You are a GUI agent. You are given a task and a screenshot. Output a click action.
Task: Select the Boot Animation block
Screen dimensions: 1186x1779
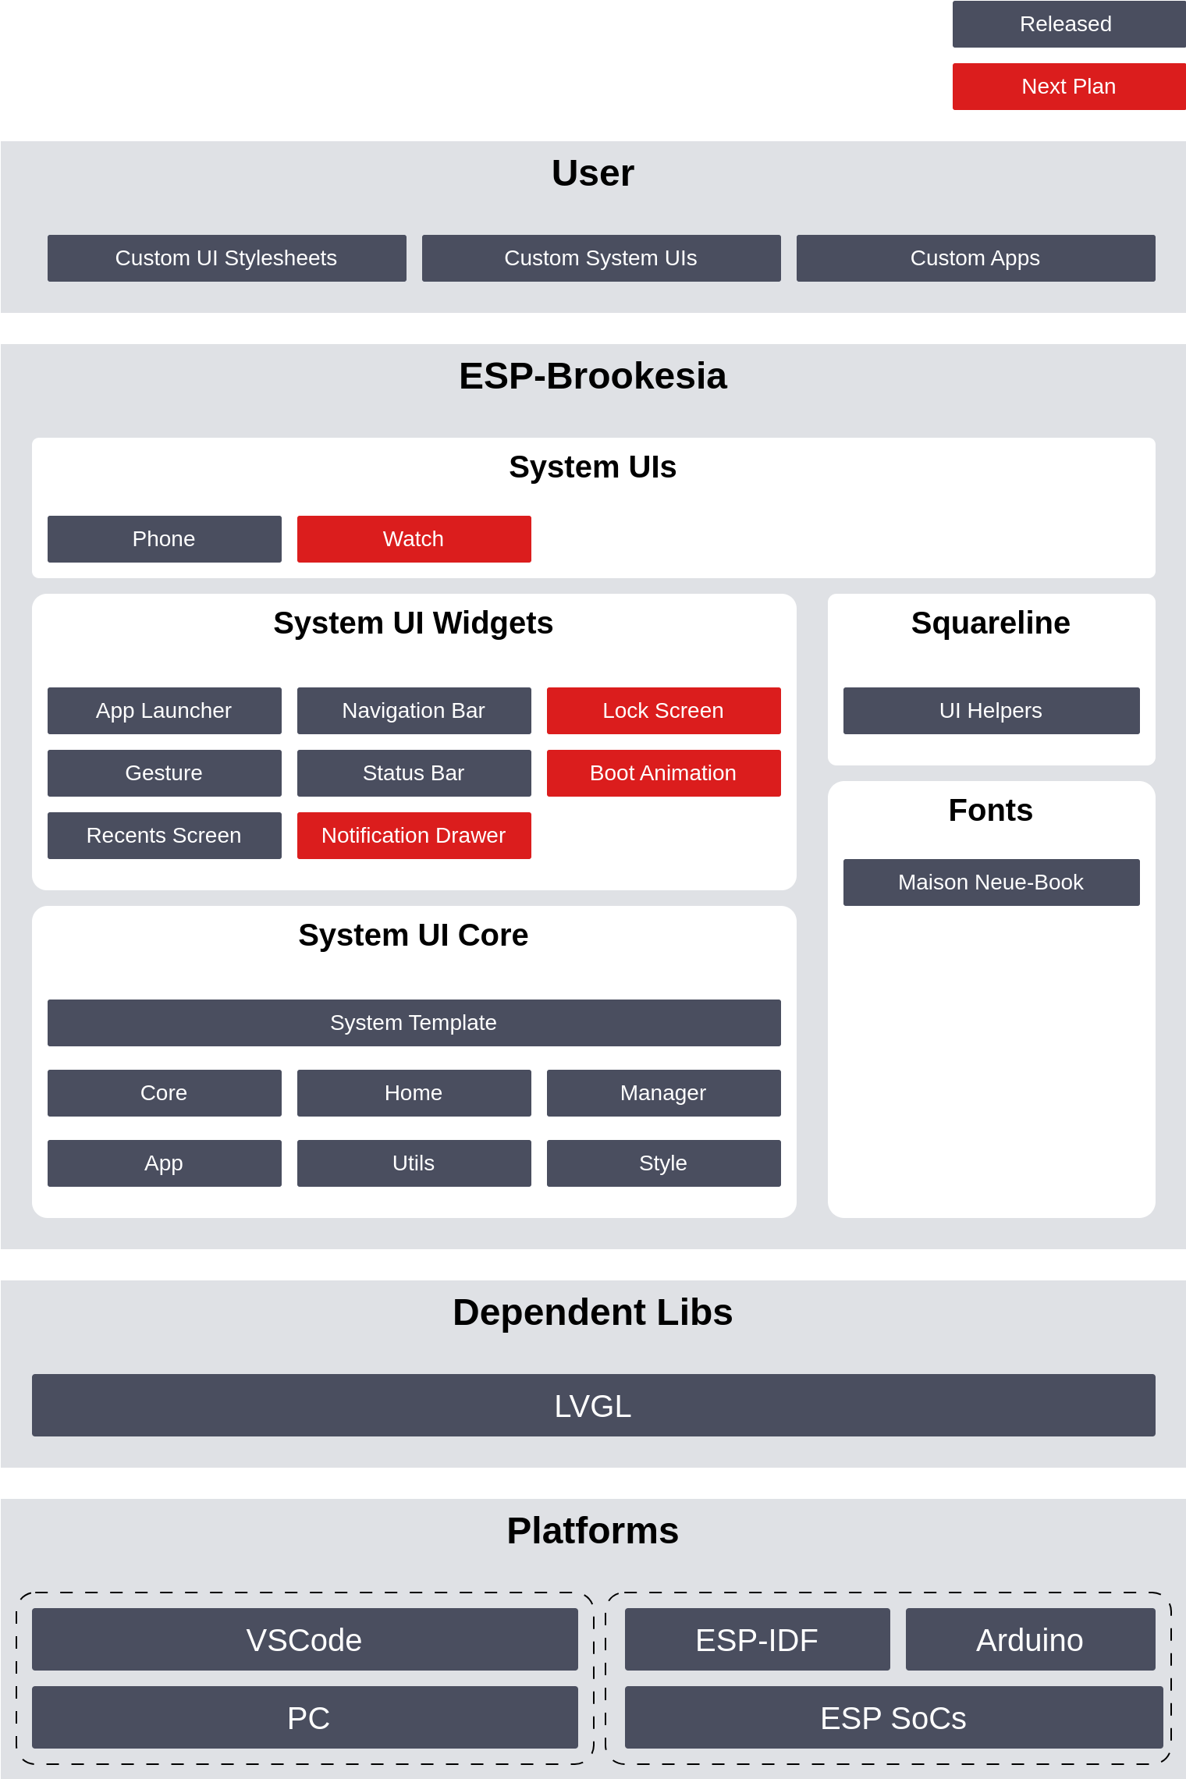(x=664, y=773)
